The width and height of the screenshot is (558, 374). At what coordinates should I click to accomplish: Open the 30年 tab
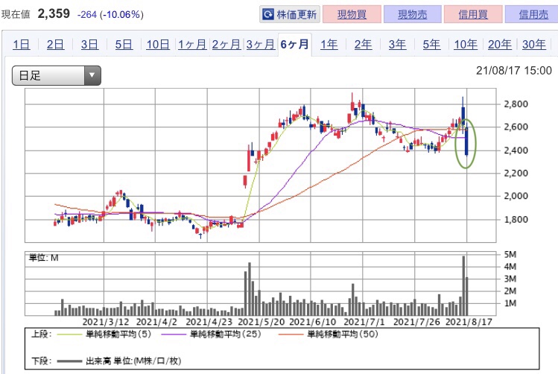534,45
